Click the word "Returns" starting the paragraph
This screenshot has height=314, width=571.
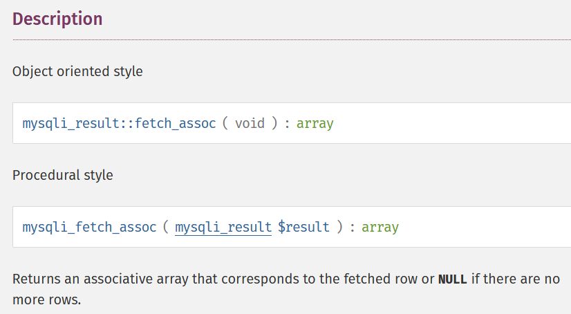point(35,280)
